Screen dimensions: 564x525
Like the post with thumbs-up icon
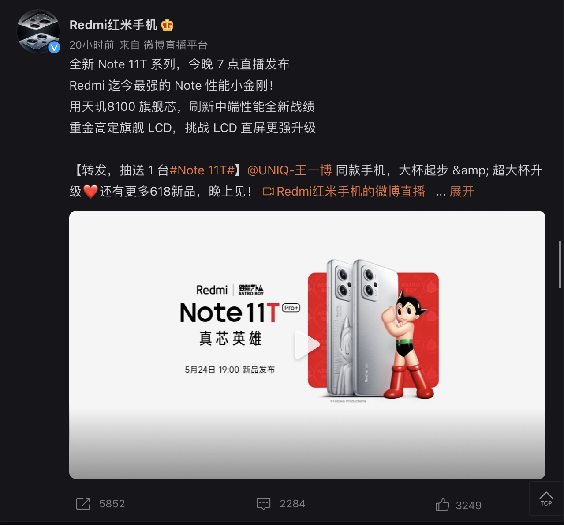point(443,504)
